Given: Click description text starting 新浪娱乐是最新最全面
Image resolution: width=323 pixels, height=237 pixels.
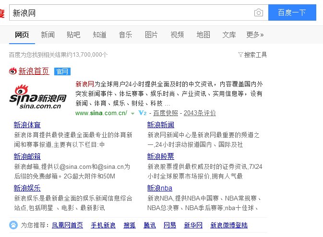Looking at the screenshot, I should tap(73, 203).
